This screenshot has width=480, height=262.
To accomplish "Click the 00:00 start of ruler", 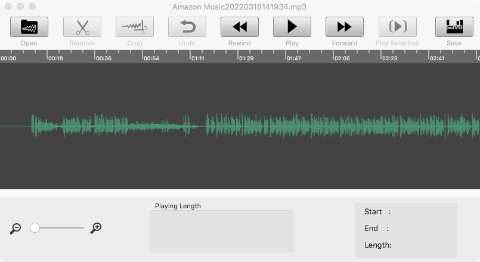I will coord(8,58).
